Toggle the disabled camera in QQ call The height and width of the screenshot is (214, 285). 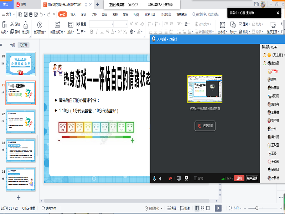click(x=170, y=178)
